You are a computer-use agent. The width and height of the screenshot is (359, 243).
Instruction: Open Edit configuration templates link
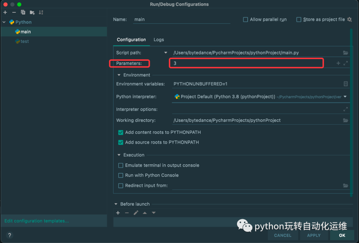coord(37,221)
